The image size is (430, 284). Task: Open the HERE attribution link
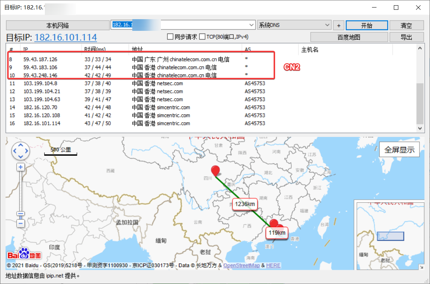[x=272, y=266]
